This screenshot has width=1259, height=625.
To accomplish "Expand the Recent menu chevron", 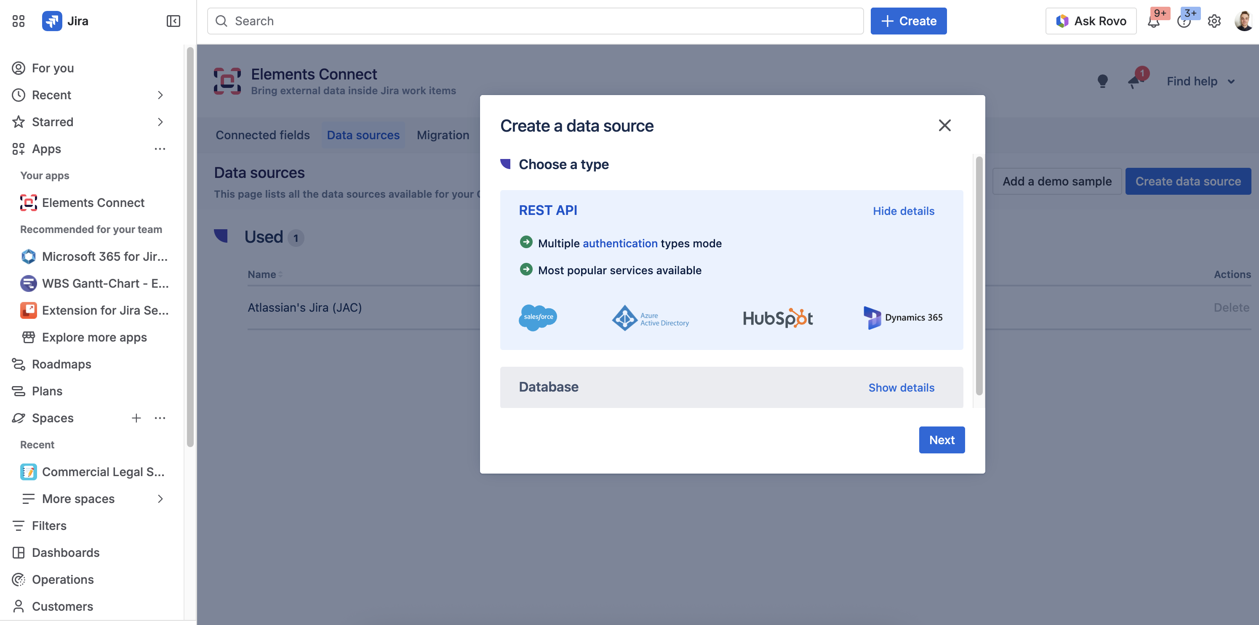I will 160,95.
